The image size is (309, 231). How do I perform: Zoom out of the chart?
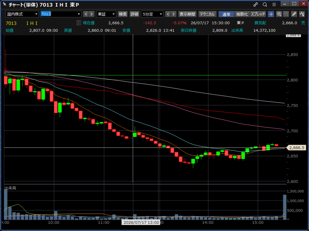(x=286, y=14)
